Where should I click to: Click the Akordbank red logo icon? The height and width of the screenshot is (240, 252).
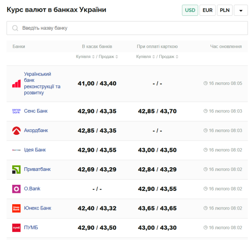pyautogui.click(x=16, y=130)
